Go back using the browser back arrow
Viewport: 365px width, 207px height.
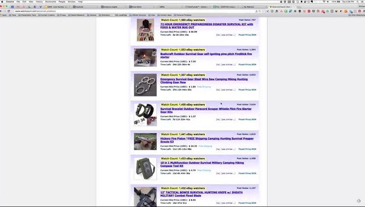[1, 11]
